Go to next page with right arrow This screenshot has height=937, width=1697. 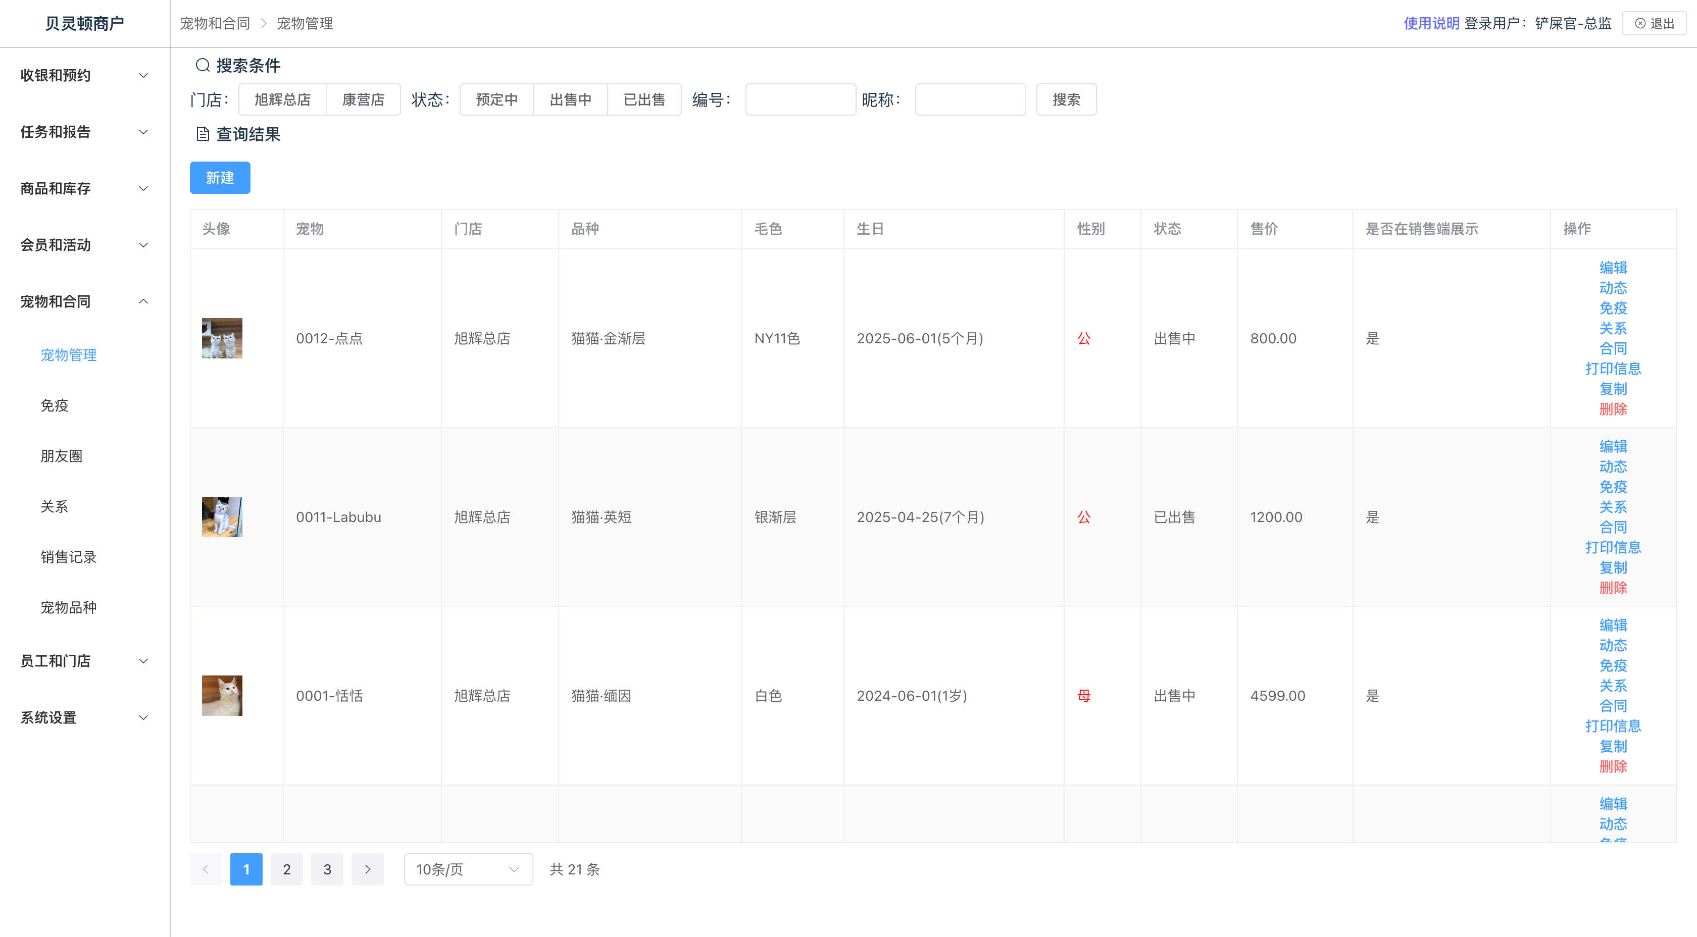click(368, 869)
